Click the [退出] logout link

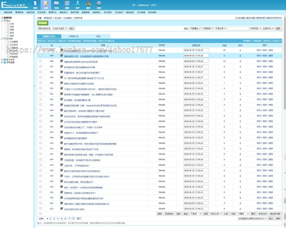[153, 5]
